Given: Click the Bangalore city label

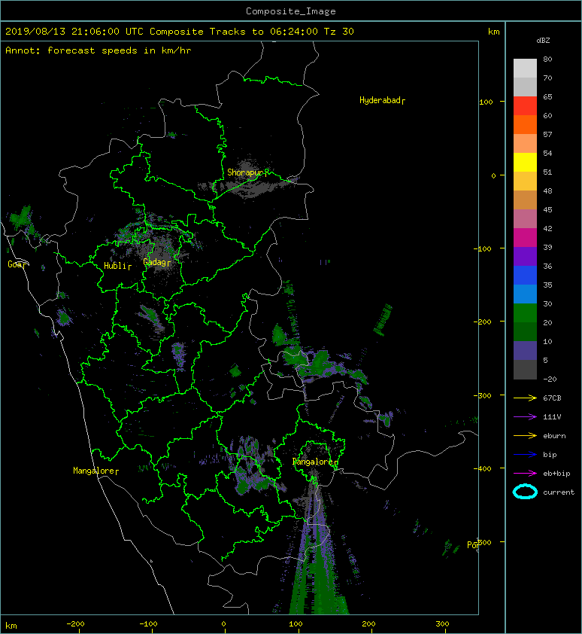Looking at the screenshot, I should (x=315, y=462).
